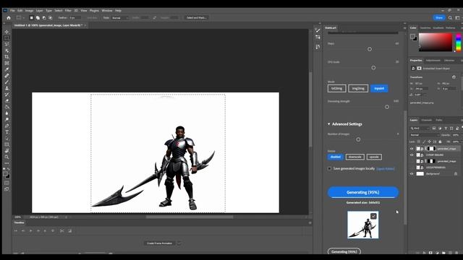Open the dropdown beside Create Frame Animation
The image size is (463, 260).
(x=179, y=243)
